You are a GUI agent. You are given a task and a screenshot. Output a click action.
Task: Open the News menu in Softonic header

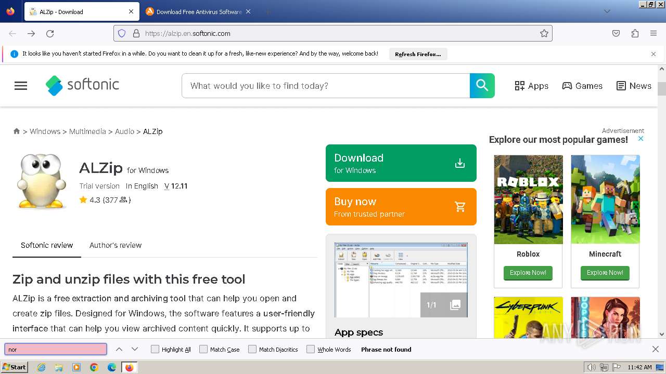pyautogui.click(x=634, y=86)
